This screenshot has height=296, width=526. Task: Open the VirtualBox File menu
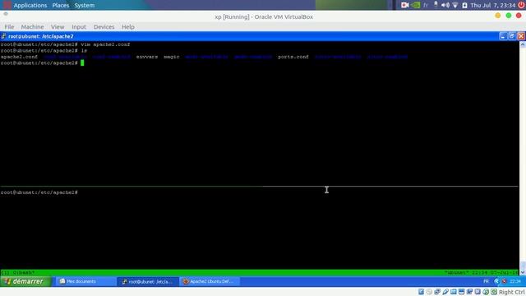click(9, 27)
